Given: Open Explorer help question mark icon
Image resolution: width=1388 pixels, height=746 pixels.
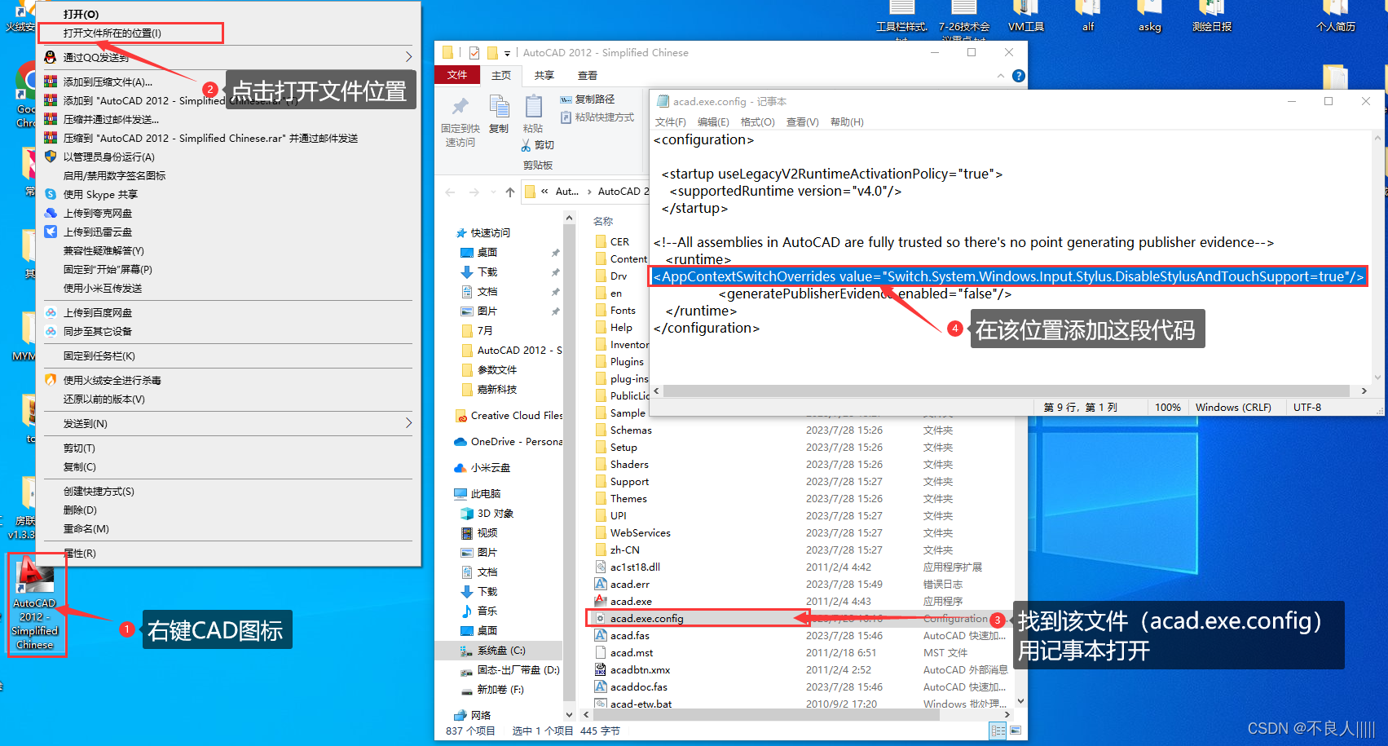Looking at the screenshot, I should [x=1018, y=76].
